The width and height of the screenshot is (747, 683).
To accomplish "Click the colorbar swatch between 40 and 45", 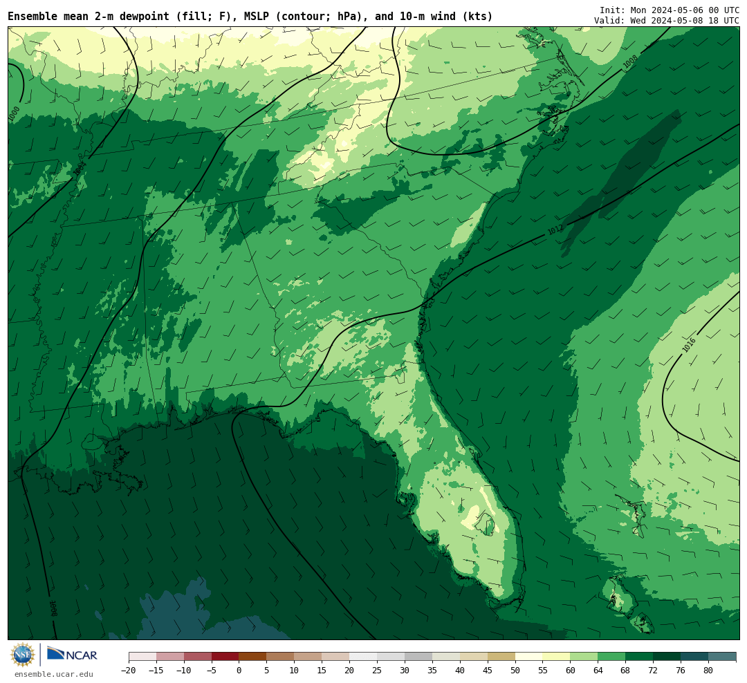I will click(474, 657).
